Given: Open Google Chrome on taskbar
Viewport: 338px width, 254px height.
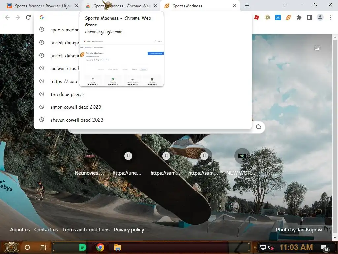Looking at the screenshot, I should 100,247.
